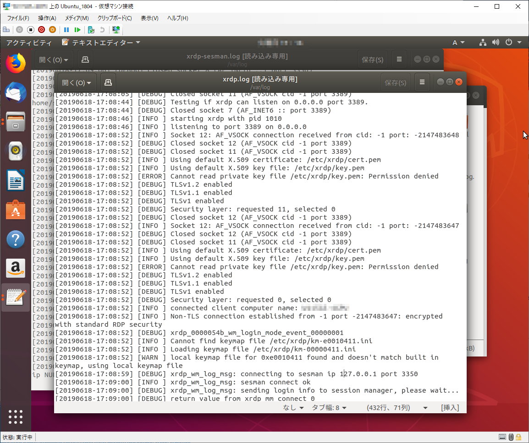529x443 pixels.
Task: Launch Thunderbird mail from the dock
Action: (16, 92)
